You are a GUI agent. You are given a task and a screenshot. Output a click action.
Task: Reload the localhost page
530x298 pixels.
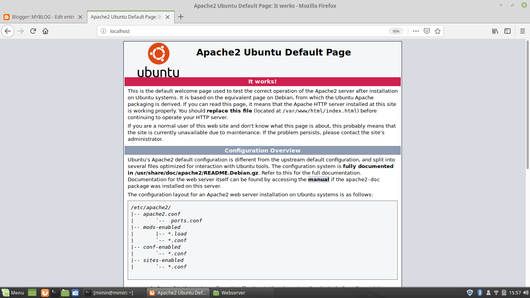(33, 31)
